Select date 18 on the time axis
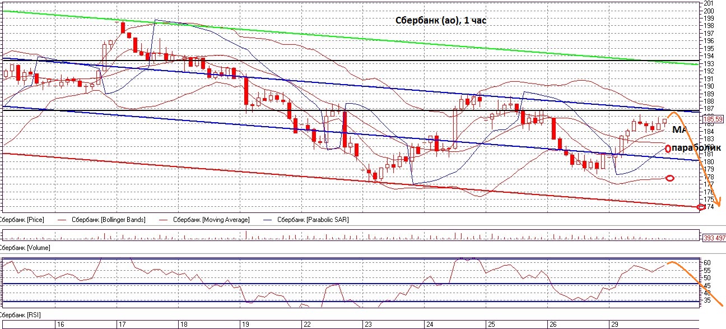This screenshot has height=329, width=726. click(183, 325)
